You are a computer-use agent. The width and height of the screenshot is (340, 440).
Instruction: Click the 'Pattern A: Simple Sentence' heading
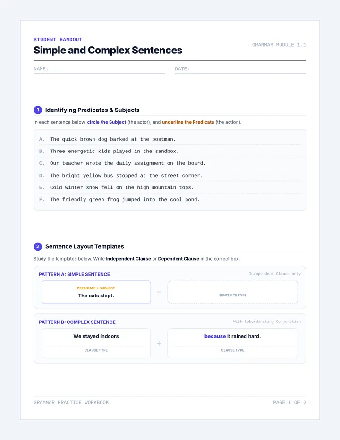pyautogui.click(x=75, y=274)
